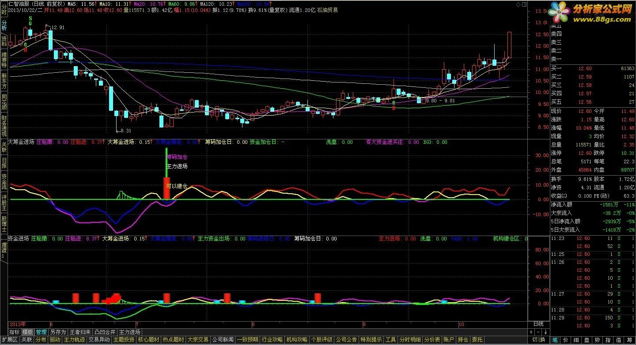Click the minus zoom-out button under 日线
This screenshot has height=345, width=636.
click(538, 332)
